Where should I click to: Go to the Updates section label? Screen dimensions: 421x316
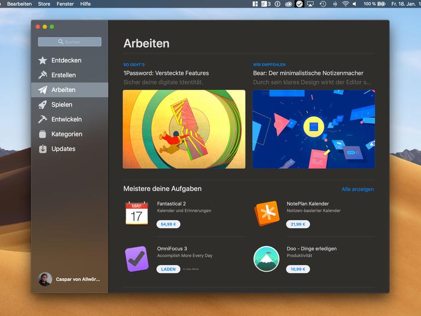[63, 149]
